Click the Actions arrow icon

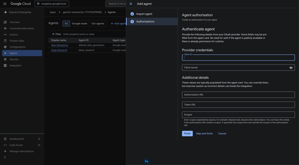click(5, 35)
